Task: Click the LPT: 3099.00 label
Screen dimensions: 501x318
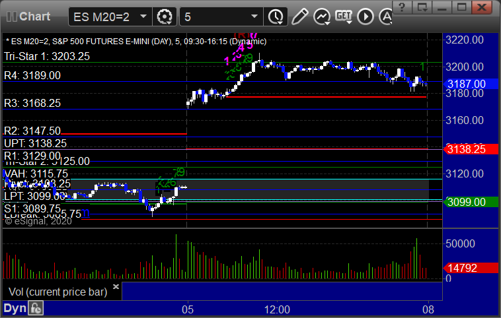Action: point(34,196)
